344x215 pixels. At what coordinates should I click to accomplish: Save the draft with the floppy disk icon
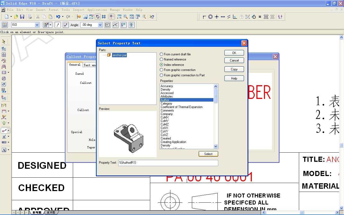click(x=22, y=17)
